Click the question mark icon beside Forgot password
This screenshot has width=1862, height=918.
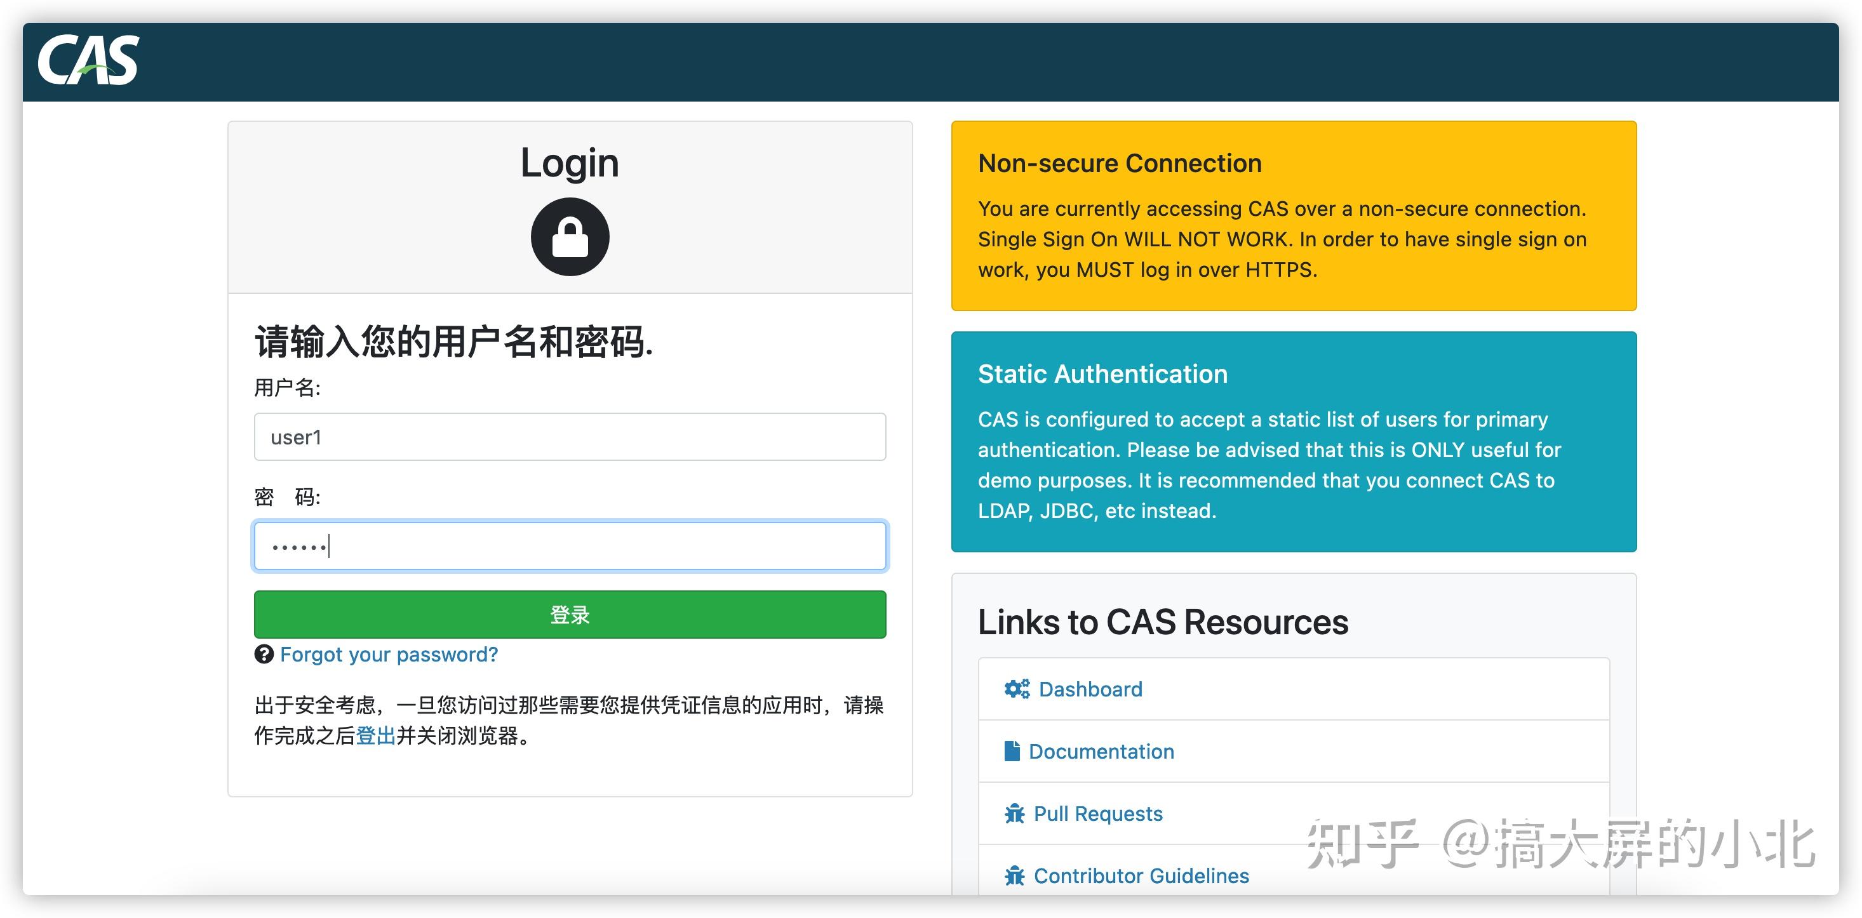pyautogui.click(x=264, y=653)
